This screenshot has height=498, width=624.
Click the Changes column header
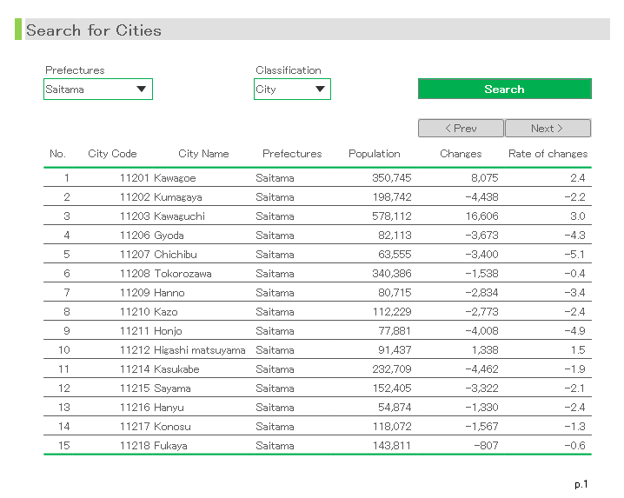click(x=461, y=154)
